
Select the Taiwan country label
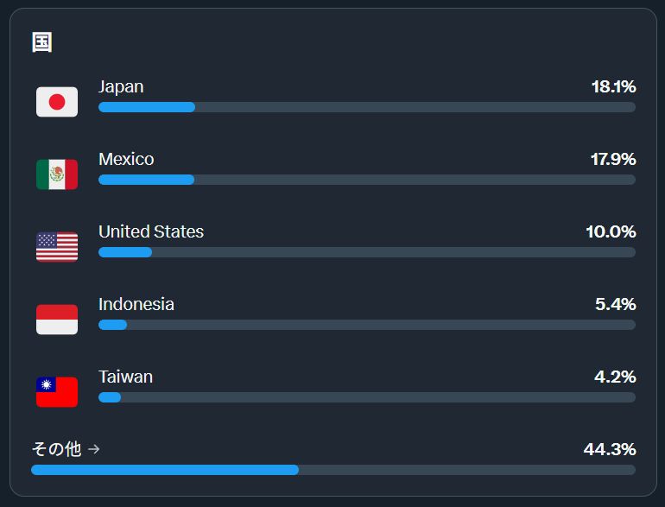[x=125, y=377]
